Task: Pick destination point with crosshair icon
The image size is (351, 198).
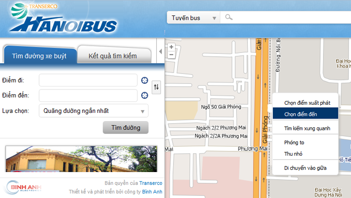Action: [145, 95]
